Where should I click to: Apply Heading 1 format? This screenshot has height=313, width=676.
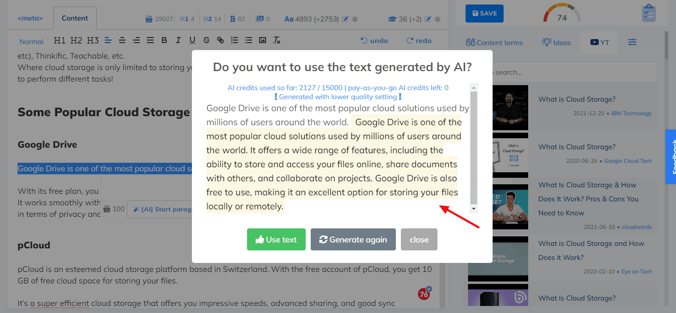[60, 41]
